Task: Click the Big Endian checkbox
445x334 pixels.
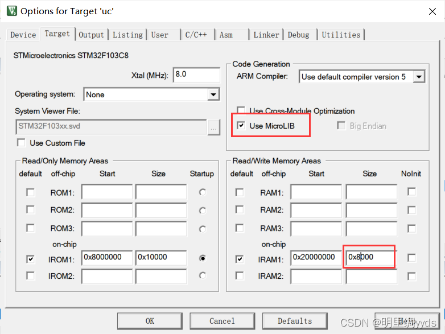Action: tap(341, 125)
